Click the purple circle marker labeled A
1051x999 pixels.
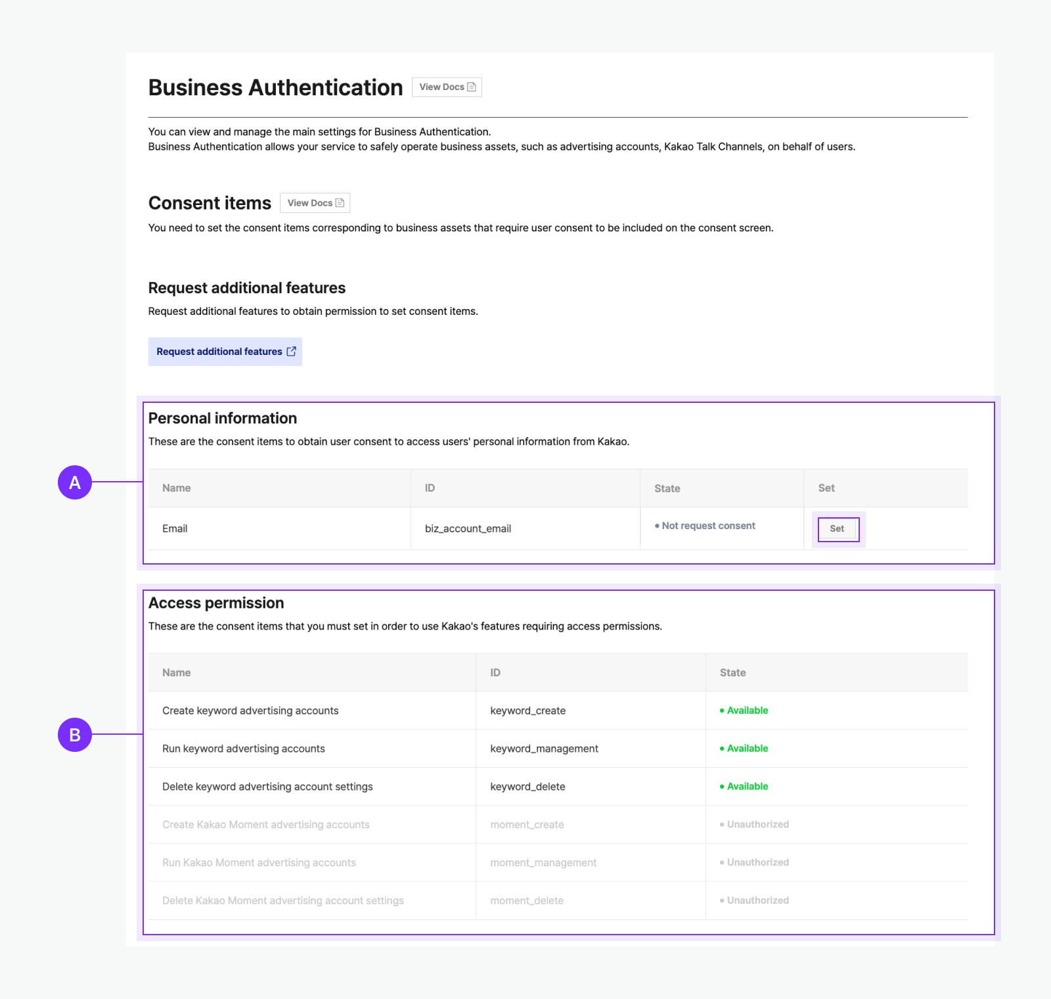coord(75,482)
